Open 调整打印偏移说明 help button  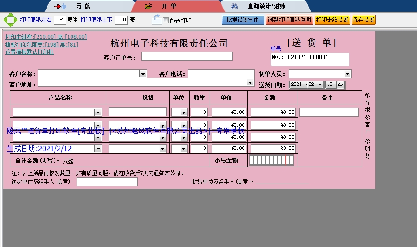pyautogui.click(x=289, y=20)
